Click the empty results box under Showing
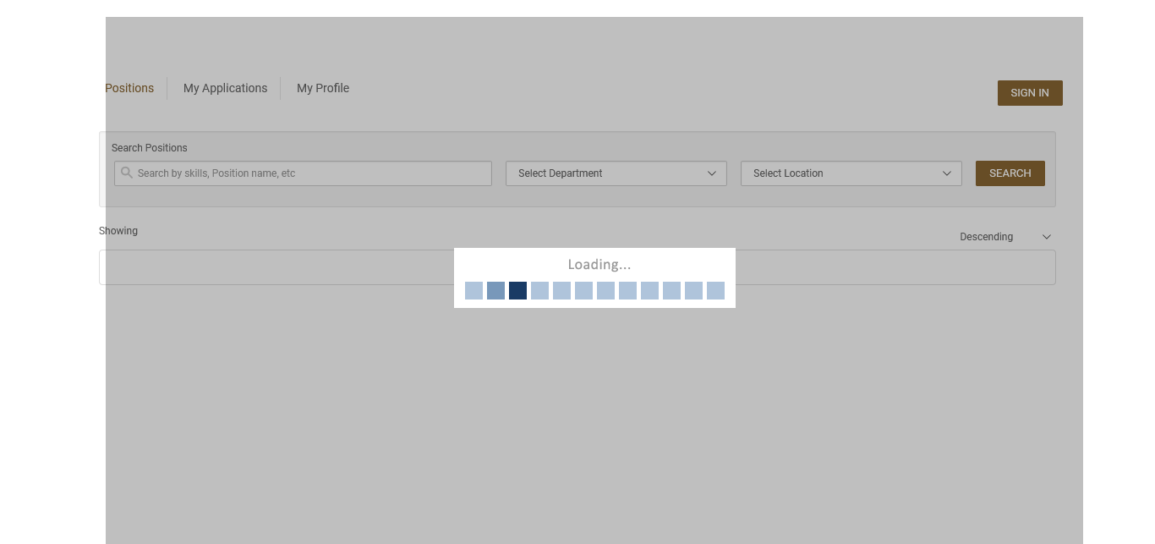Image resolution: width=1155 pixels, height=544 pixels. 279,267
